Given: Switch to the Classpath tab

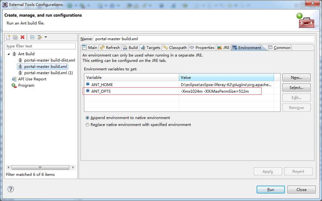Looking at the screenshot, I should pyautogui.click(x=175, y=47).
